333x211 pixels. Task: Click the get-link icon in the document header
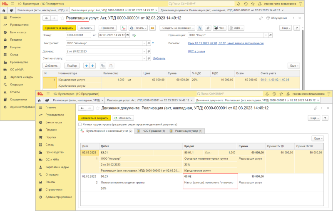tap(261, 18)
